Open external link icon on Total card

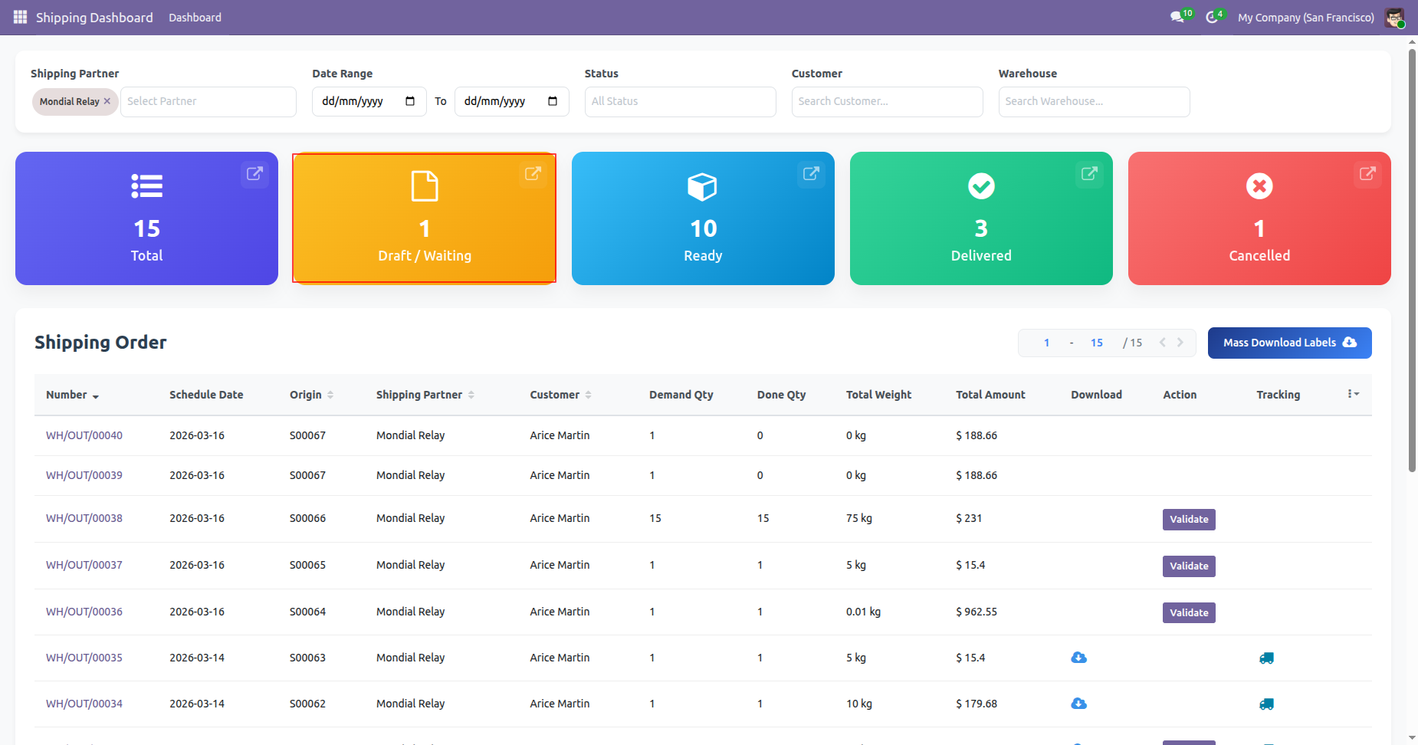[x=254, y=174]
